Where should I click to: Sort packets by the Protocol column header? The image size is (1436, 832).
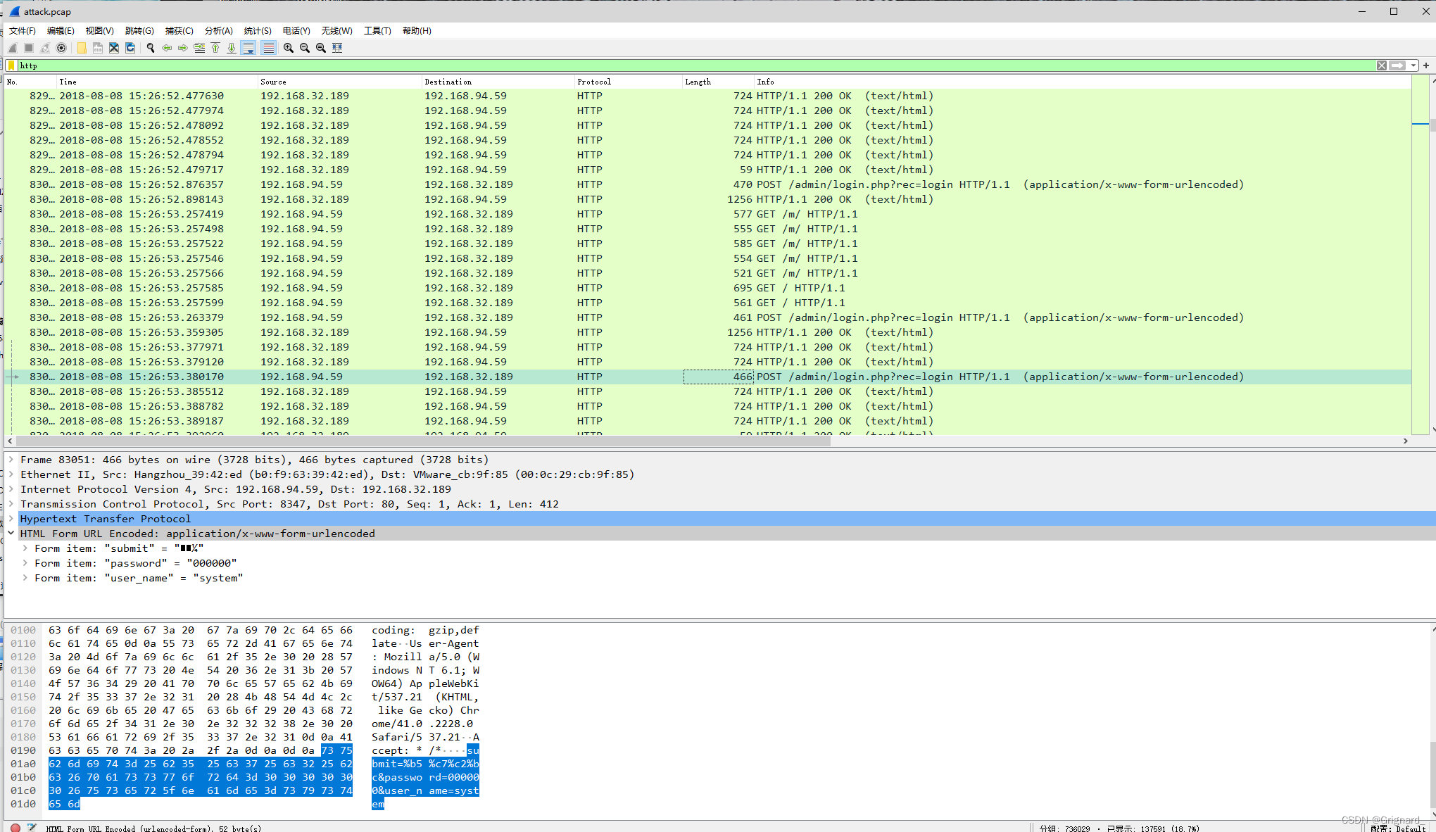[628, 82]
